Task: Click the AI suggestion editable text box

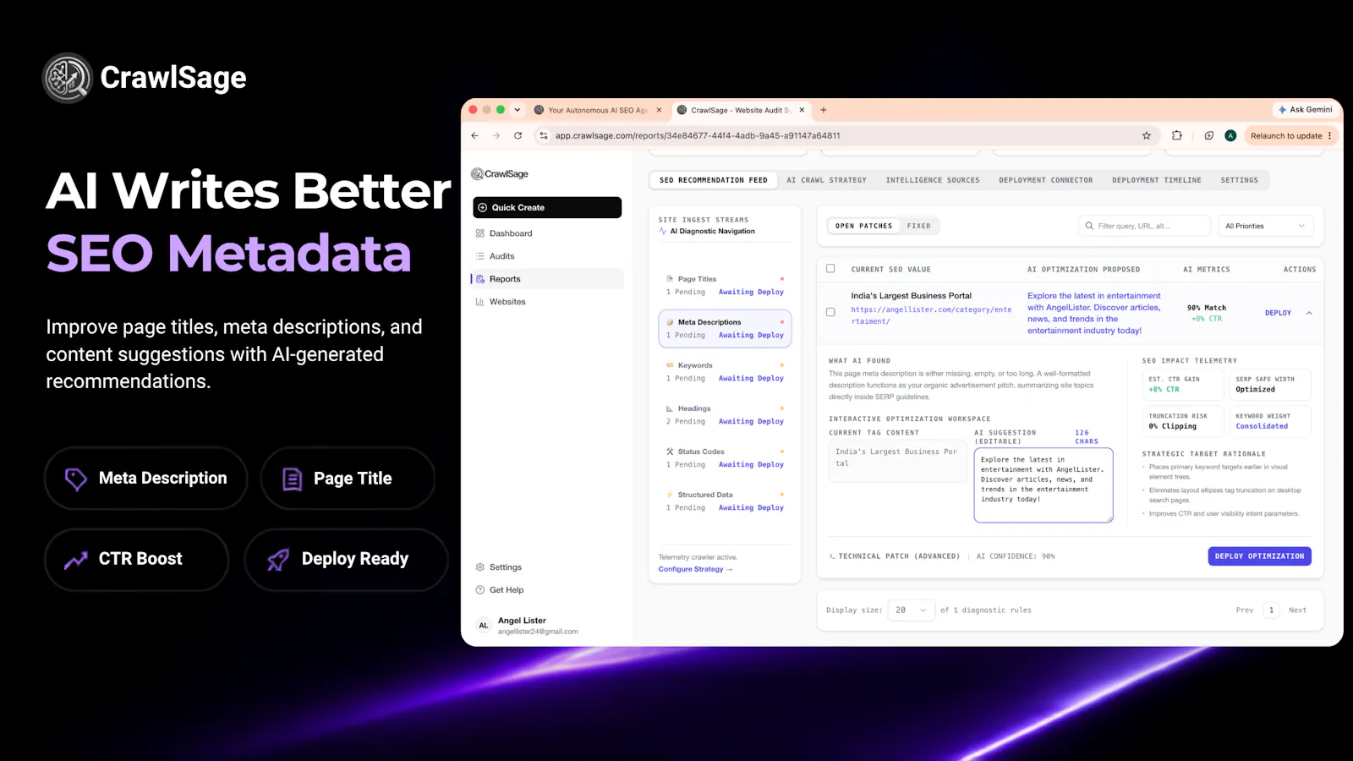Action: coord(1044,485)
